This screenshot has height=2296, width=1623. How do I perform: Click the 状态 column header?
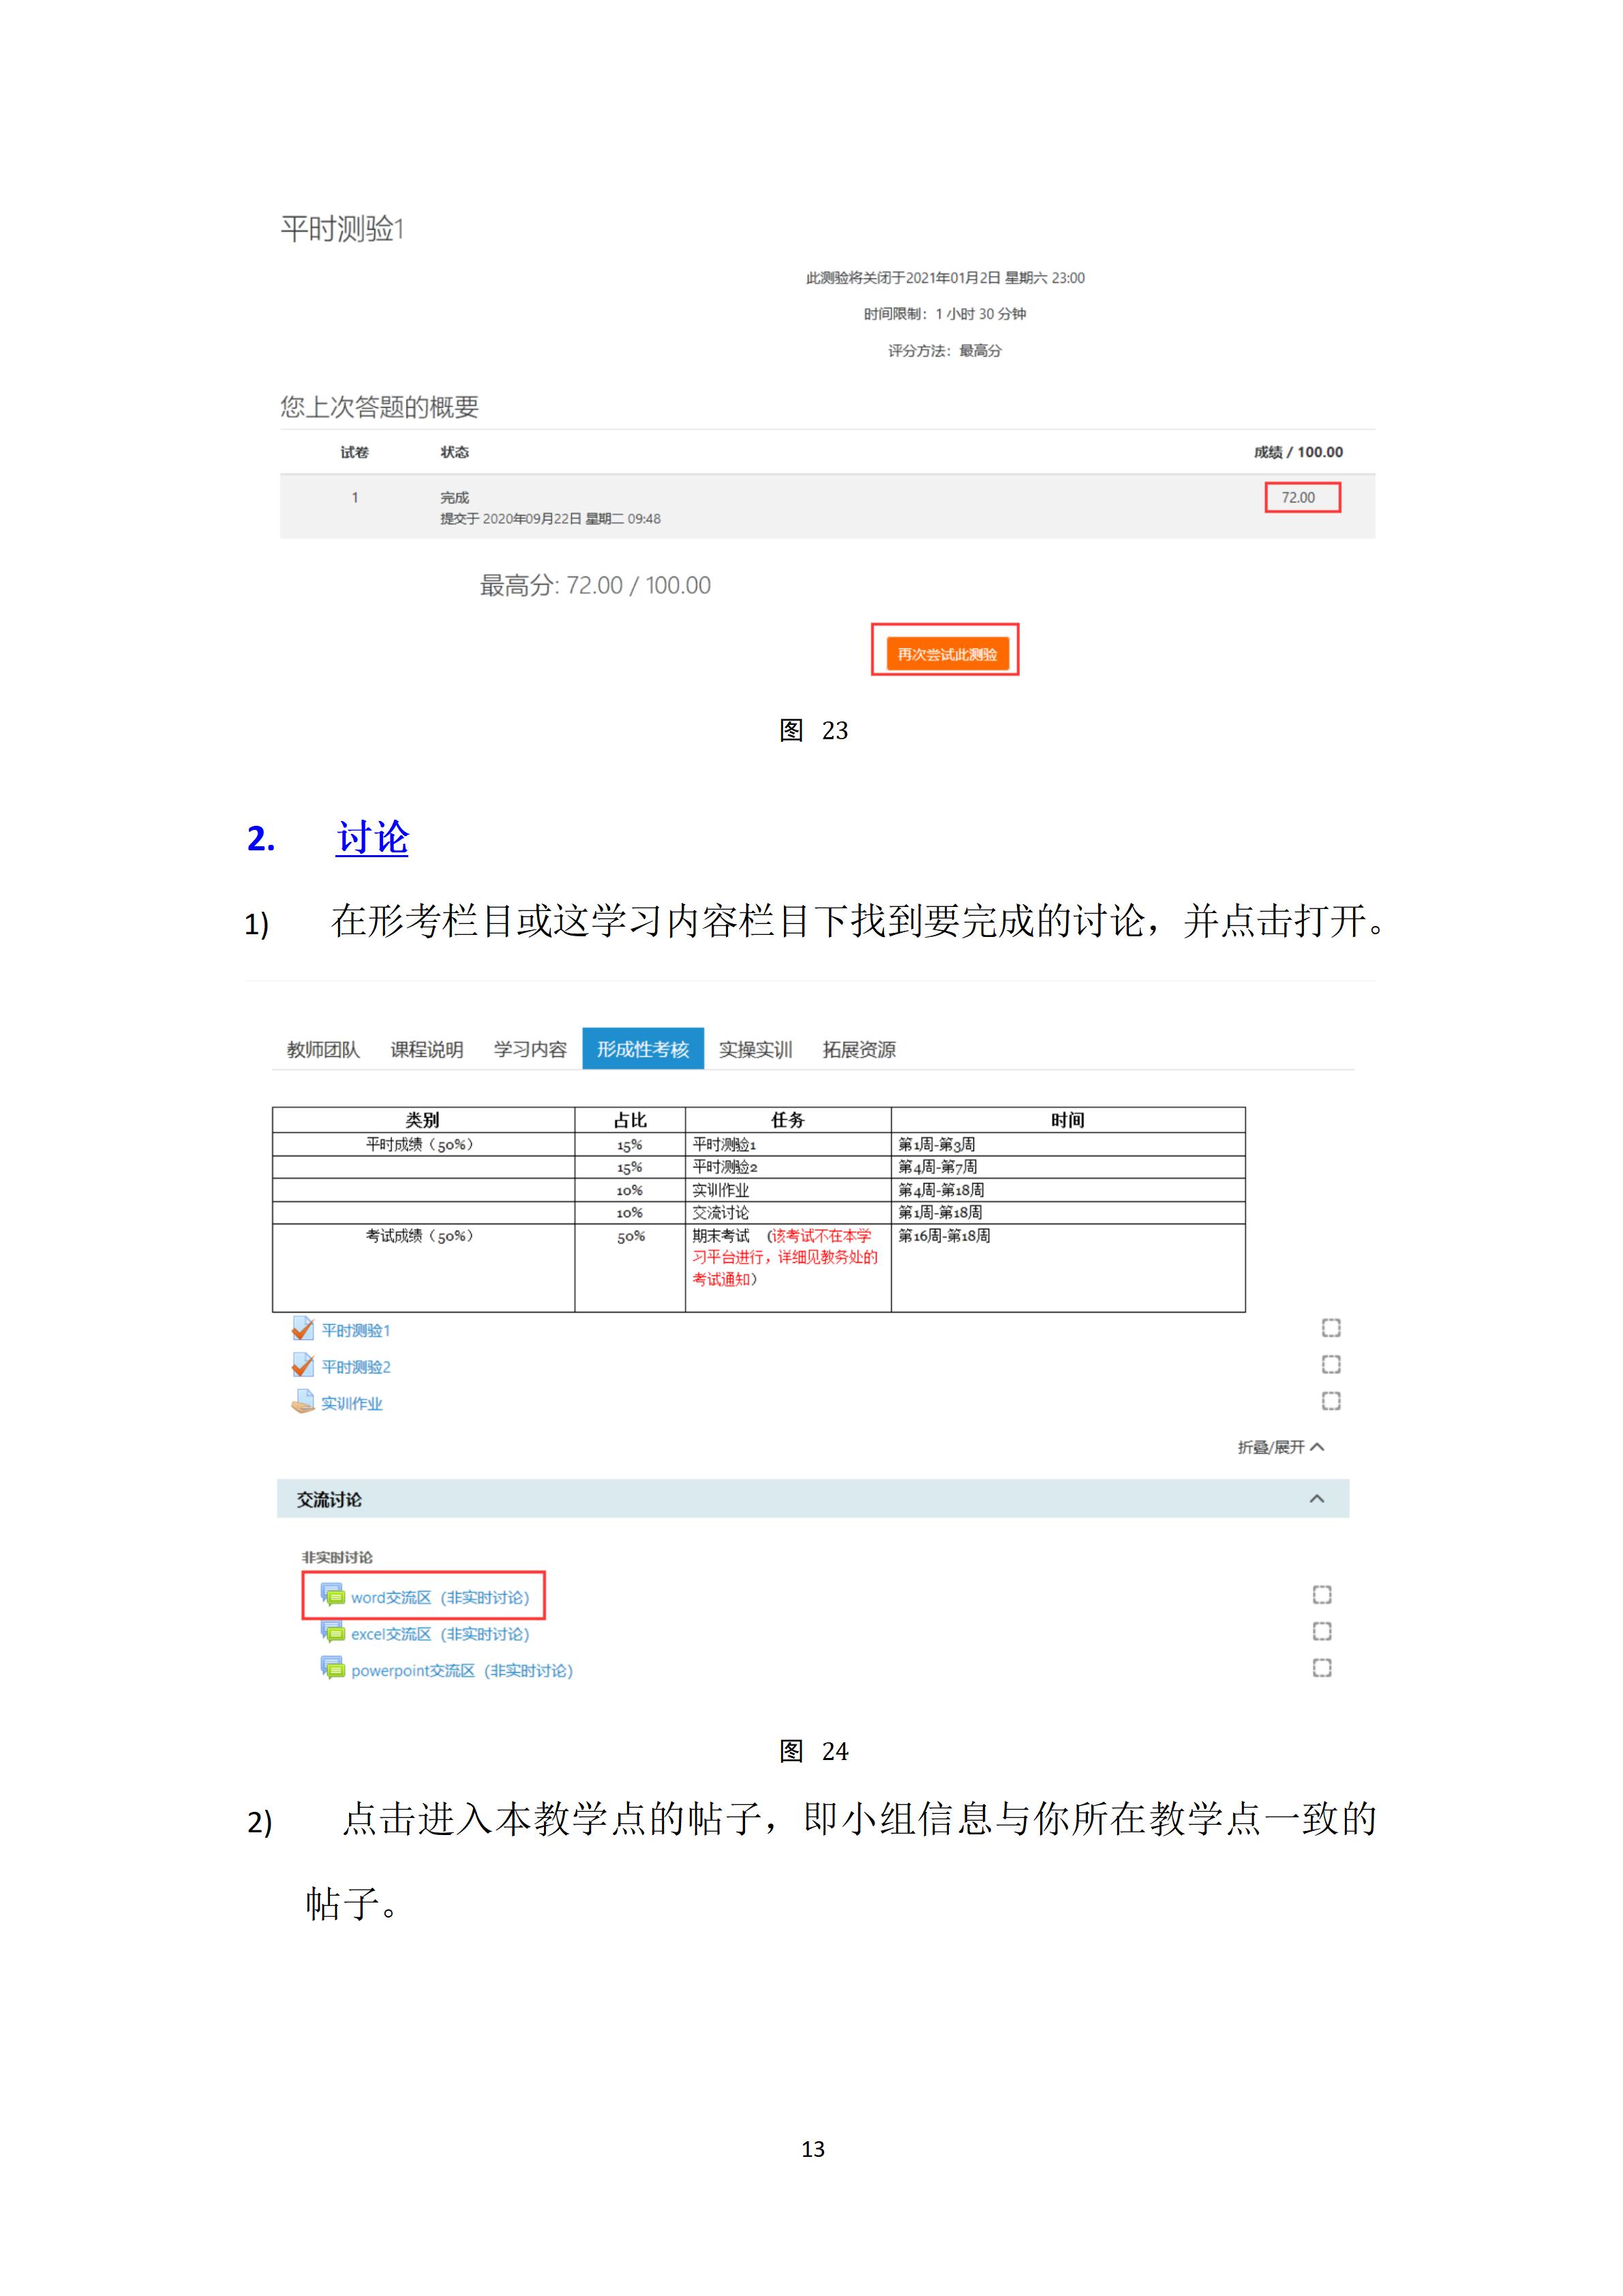[455, 452]
